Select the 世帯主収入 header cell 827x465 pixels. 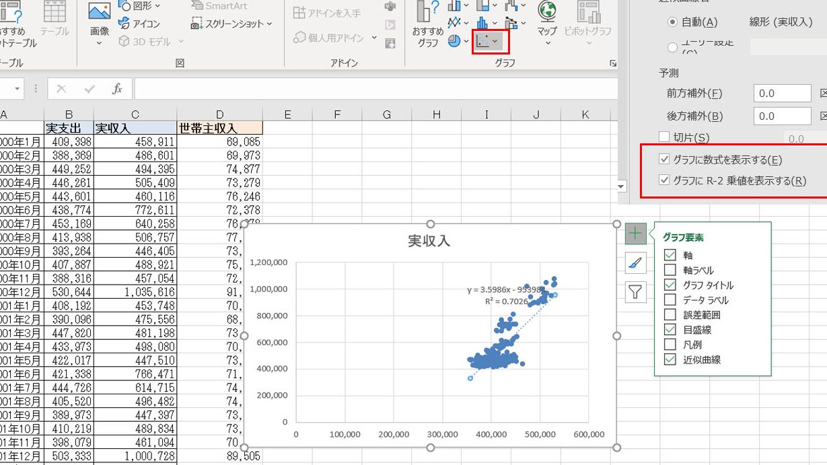click(219, 128)
